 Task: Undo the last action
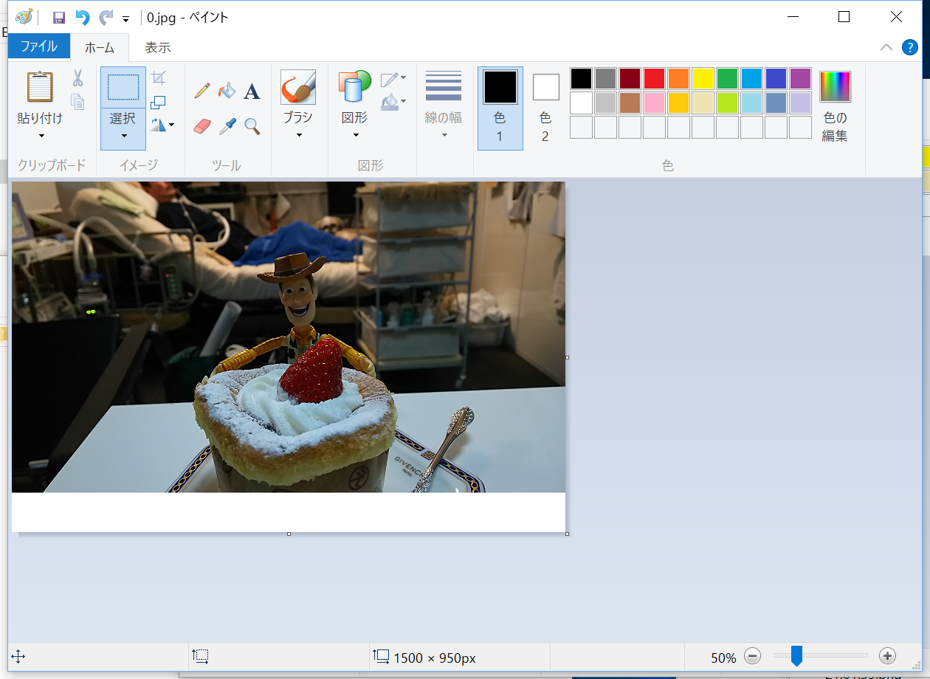[82, 18]
